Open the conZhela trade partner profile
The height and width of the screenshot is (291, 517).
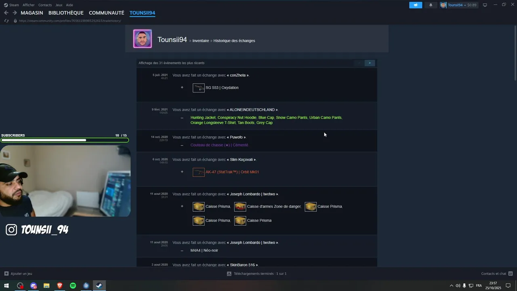coord(238,75)
